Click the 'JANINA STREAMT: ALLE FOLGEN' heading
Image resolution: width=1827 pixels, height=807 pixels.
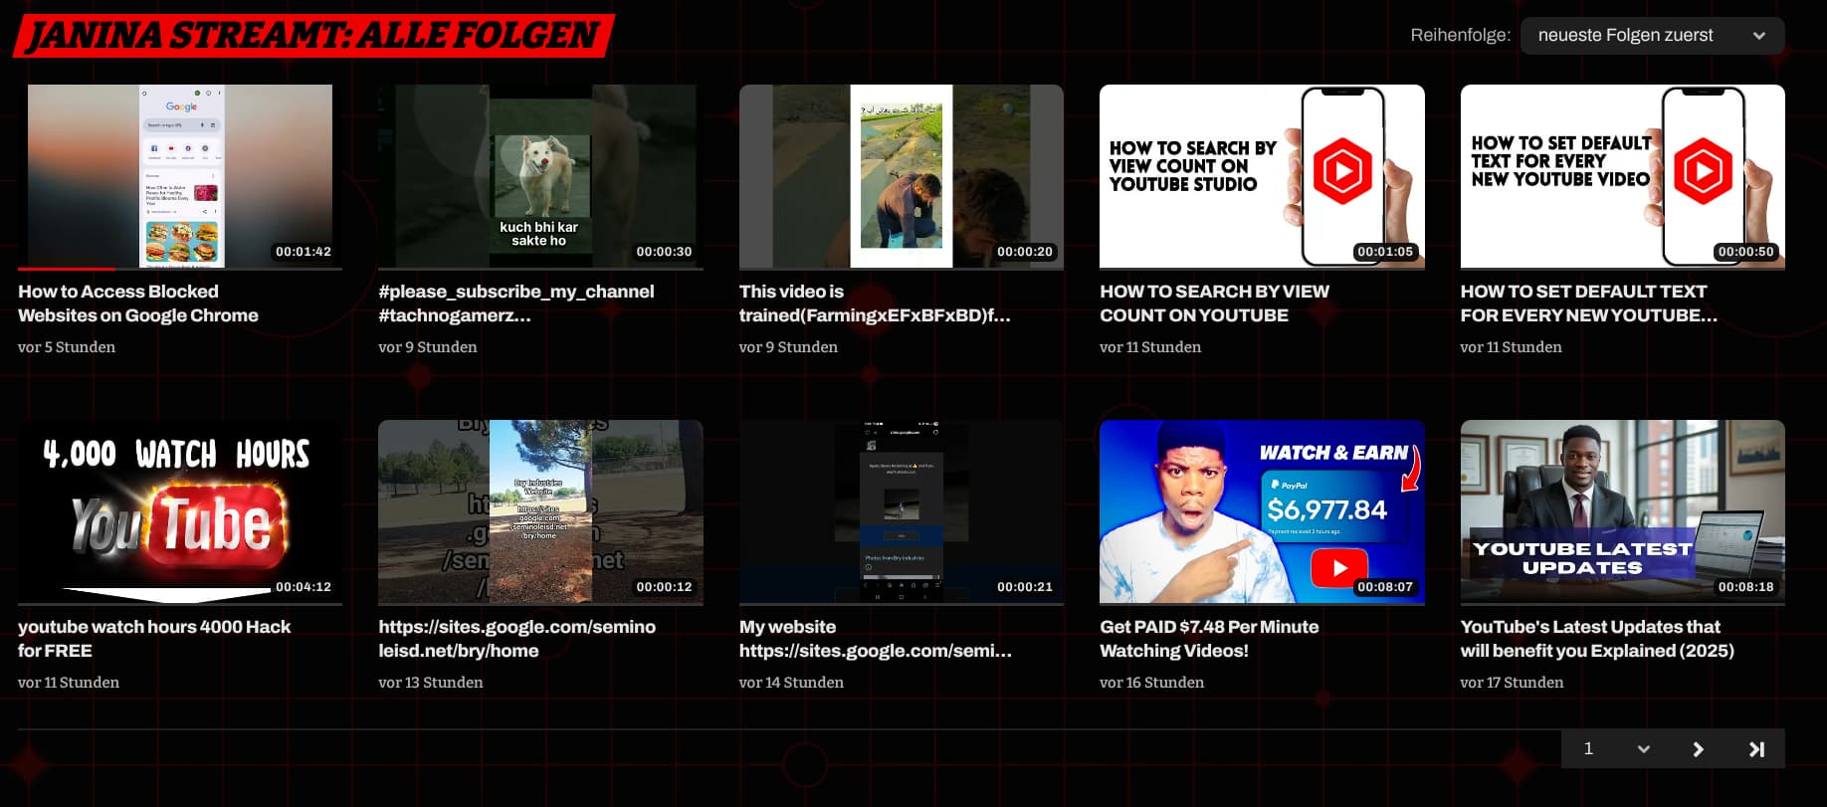313,36
